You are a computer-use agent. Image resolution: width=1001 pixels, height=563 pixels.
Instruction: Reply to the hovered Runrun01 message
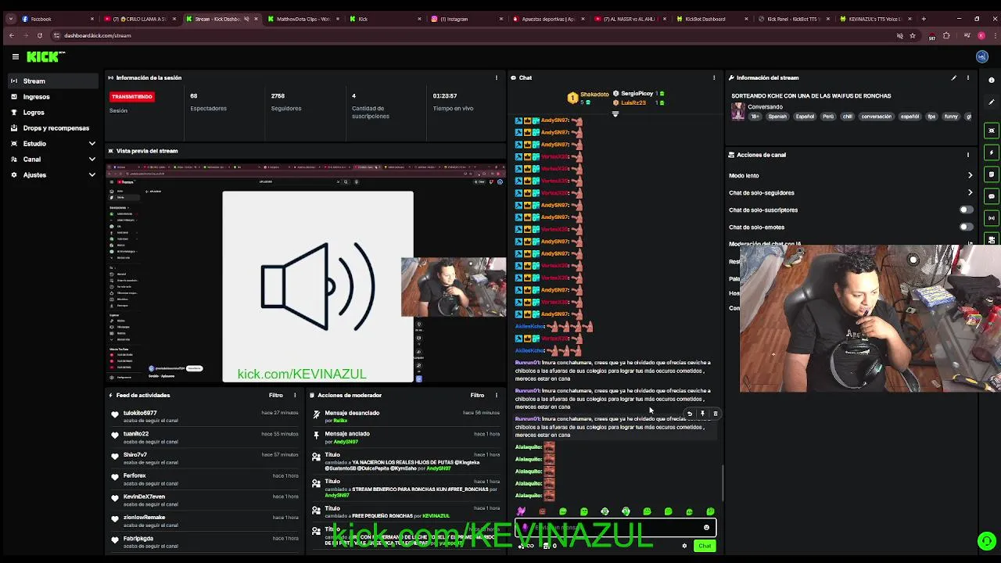(689, 414)
